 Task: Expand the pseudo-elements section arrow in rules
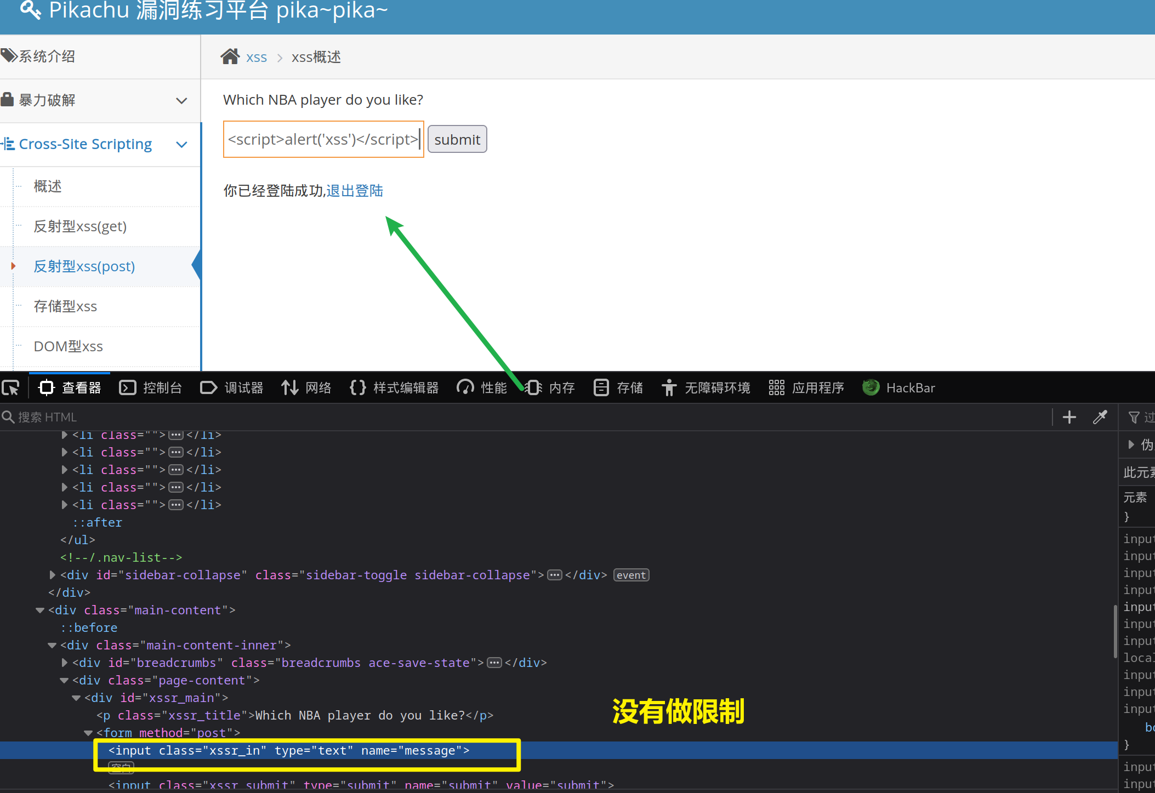coord(1131,444)
